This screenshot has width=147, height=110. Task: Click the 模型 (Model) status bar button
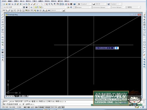point(63,107)
